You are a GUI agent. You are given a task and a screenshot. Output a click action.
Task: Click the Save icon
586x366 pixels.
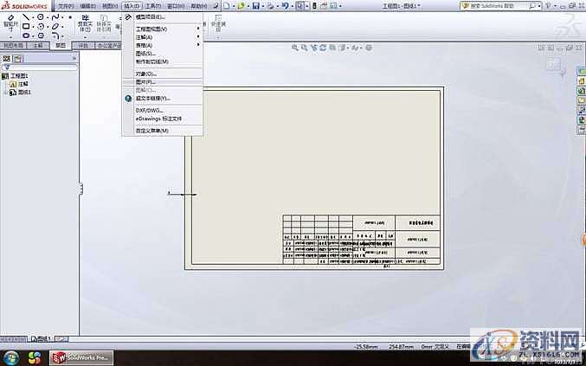(x=256, y=5)
